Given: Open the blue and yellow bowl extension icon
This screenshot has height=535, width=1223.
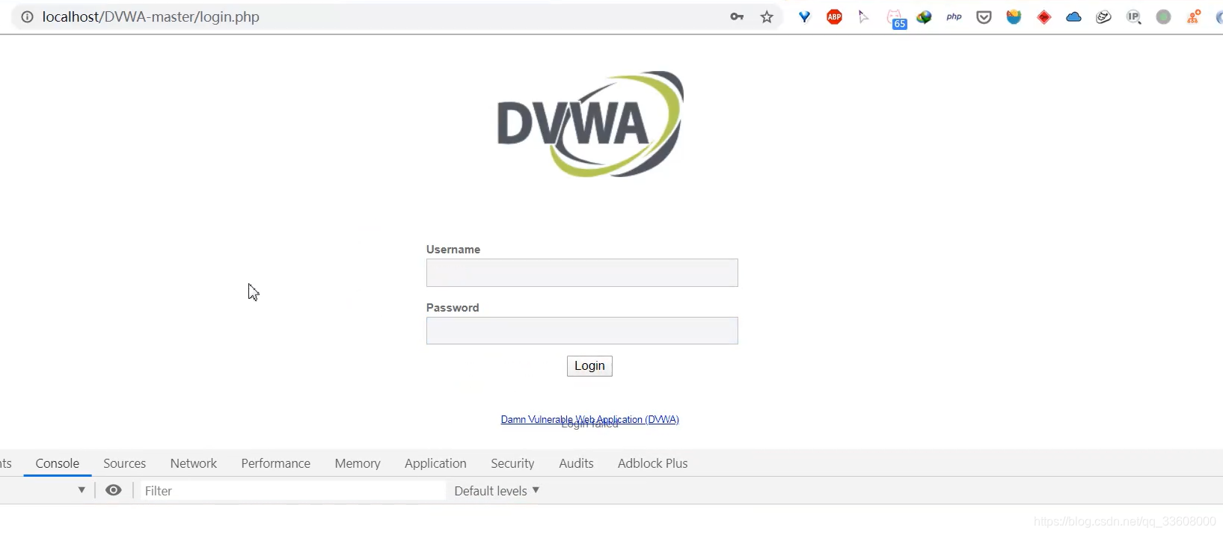Looking at the screenshot, I should pyautogui.click(x=1014, y=16).
